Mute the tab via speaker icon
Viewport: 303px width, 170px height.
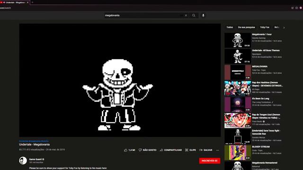coord(4,2)
